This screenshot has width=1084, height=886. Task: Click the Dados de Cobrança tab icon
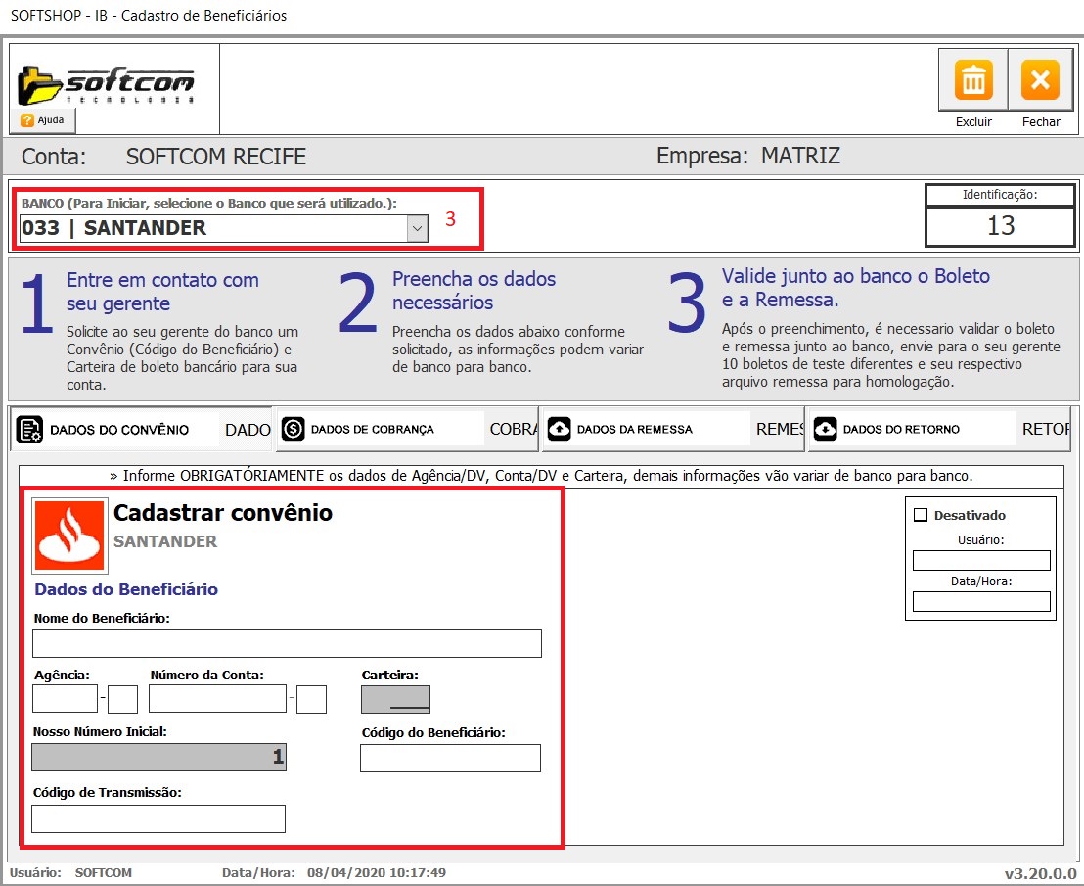(x=293, y=429)
